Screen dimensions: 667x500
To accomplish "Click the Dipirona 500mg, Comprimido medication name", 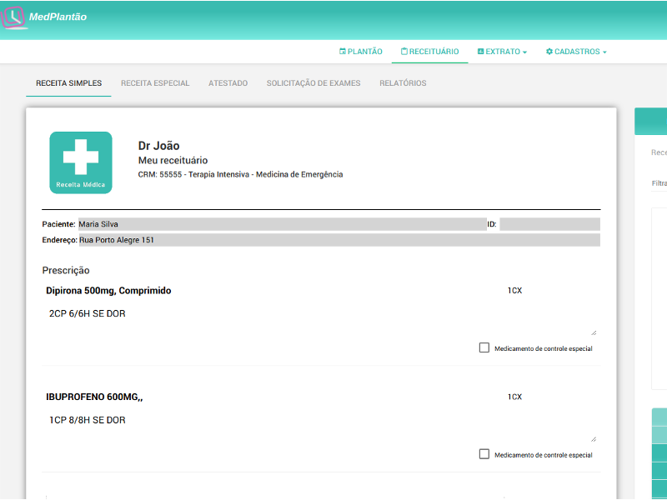I will (x=108, y=291).
